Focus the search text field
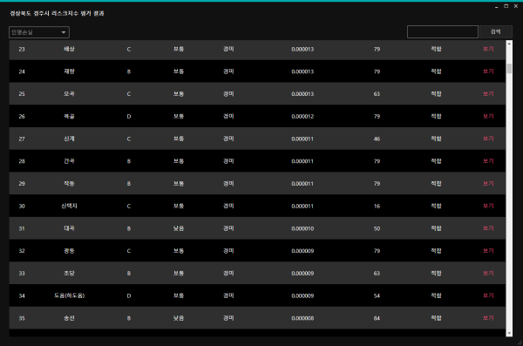The height and width of the screenshot is (346, 523). coord(442,32)
